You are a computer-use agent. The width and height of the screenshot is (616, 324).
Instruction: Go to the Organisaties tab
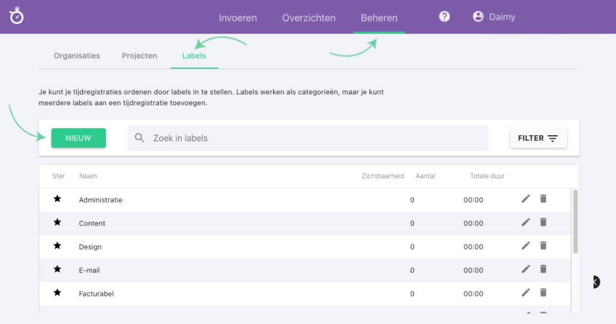[77, 56]
